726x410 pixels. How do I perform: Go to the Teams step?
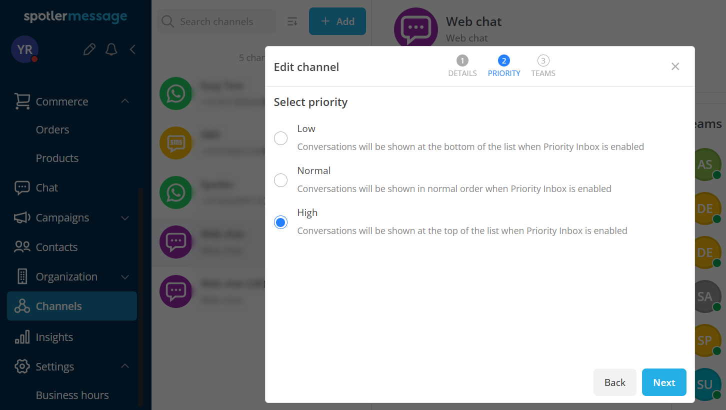[x=543, y=66]
